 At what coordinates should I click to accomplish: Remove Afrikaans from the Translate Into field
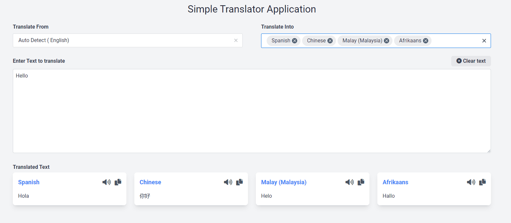(426, 40)
